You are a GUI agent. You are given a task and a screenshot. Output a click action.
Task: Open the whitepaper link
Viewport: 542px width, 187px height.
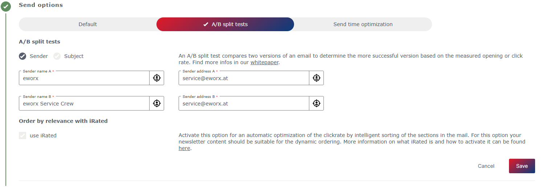(264, 62)
